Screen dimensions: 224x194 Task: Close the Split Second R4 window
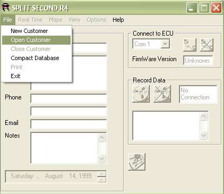[216, 8]
